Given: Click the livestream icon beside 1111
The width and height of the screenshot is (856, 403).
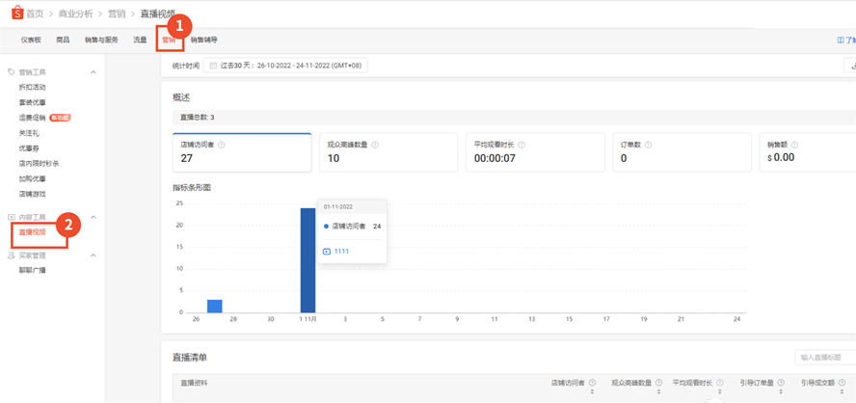Looking at the screenshot, I should click(x=327, y=252).
